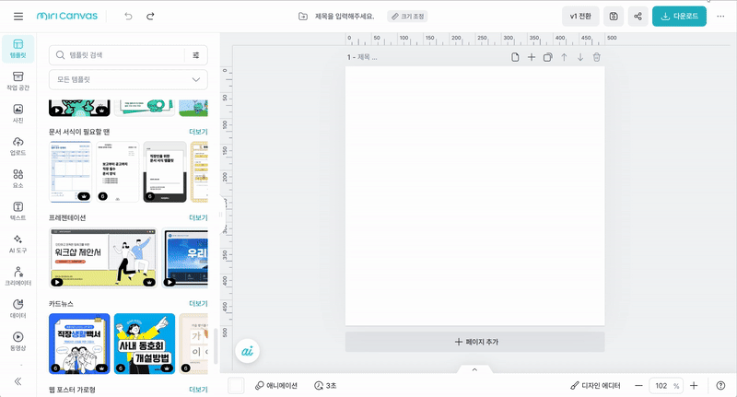Delete page using trash icon
Viewport: 737px width, 397px height.
click(x=596, y=57)
